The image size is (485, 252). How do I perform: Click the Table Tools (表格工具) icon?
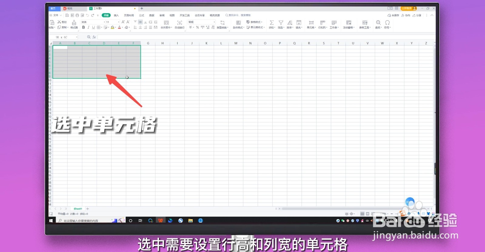pyautogui.click(x=365, y=22)
